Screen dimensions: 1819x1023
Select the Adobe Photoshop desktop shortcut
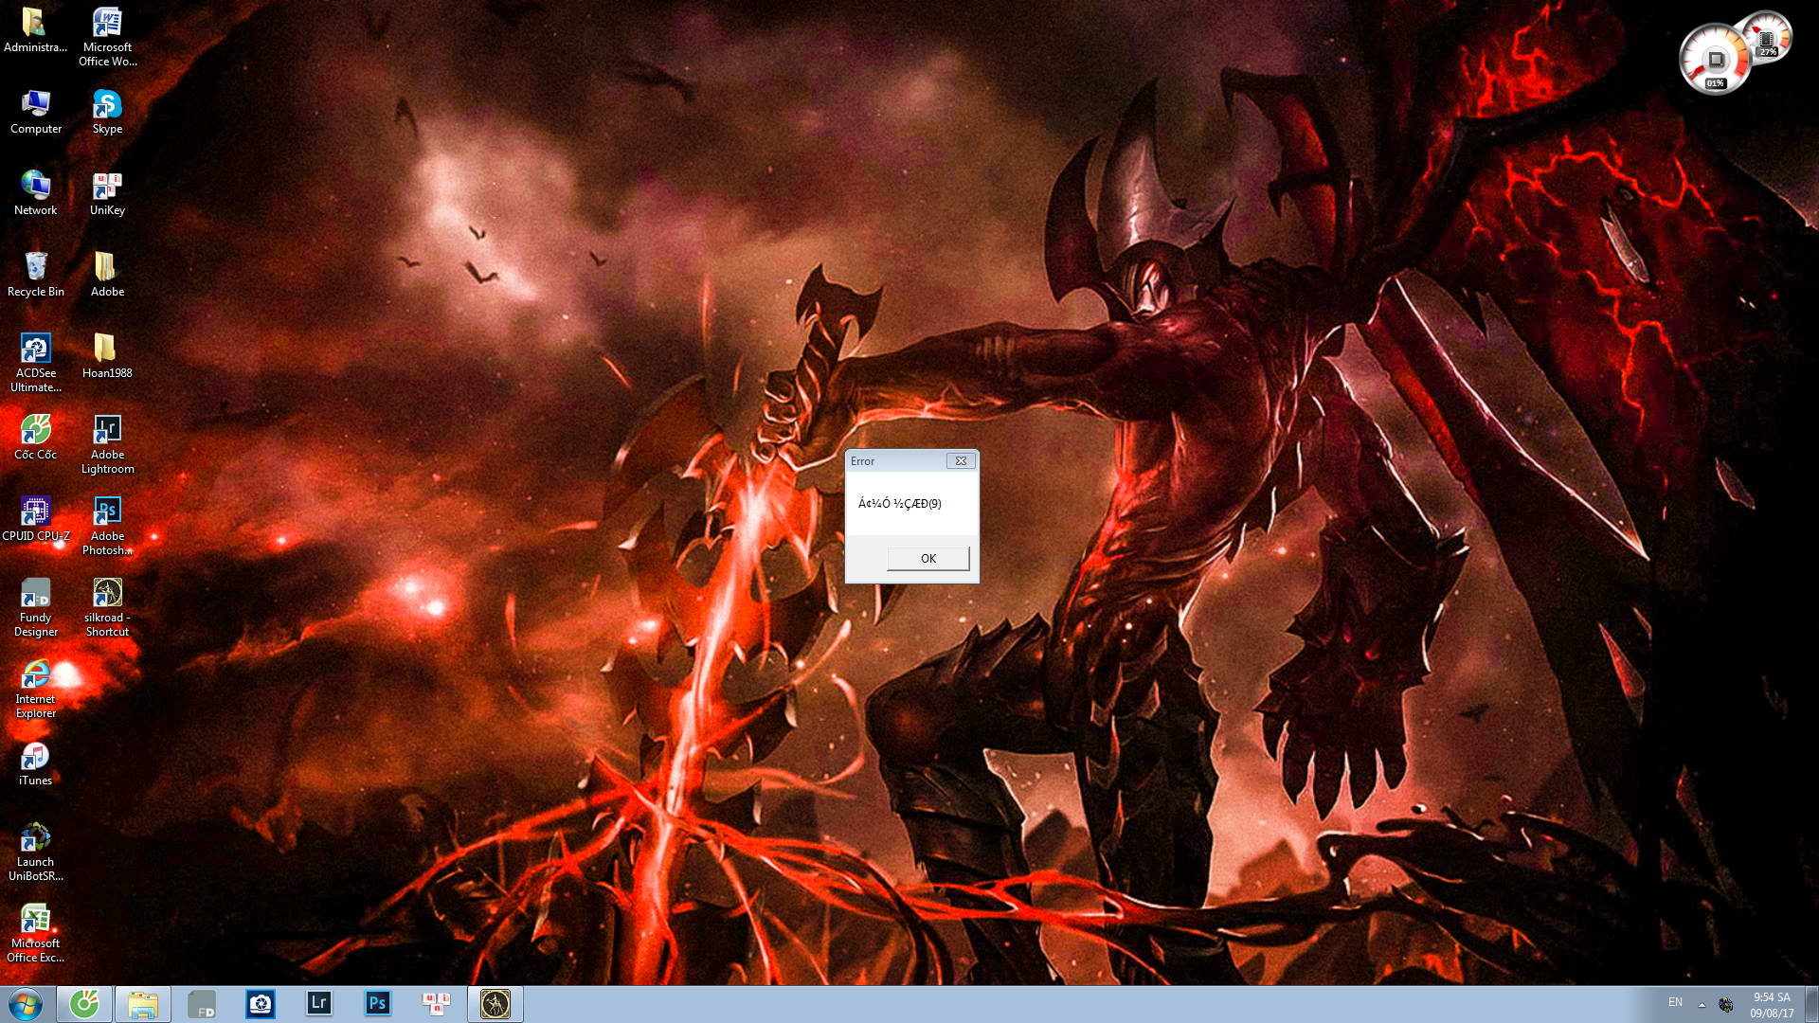pos(107,526)
